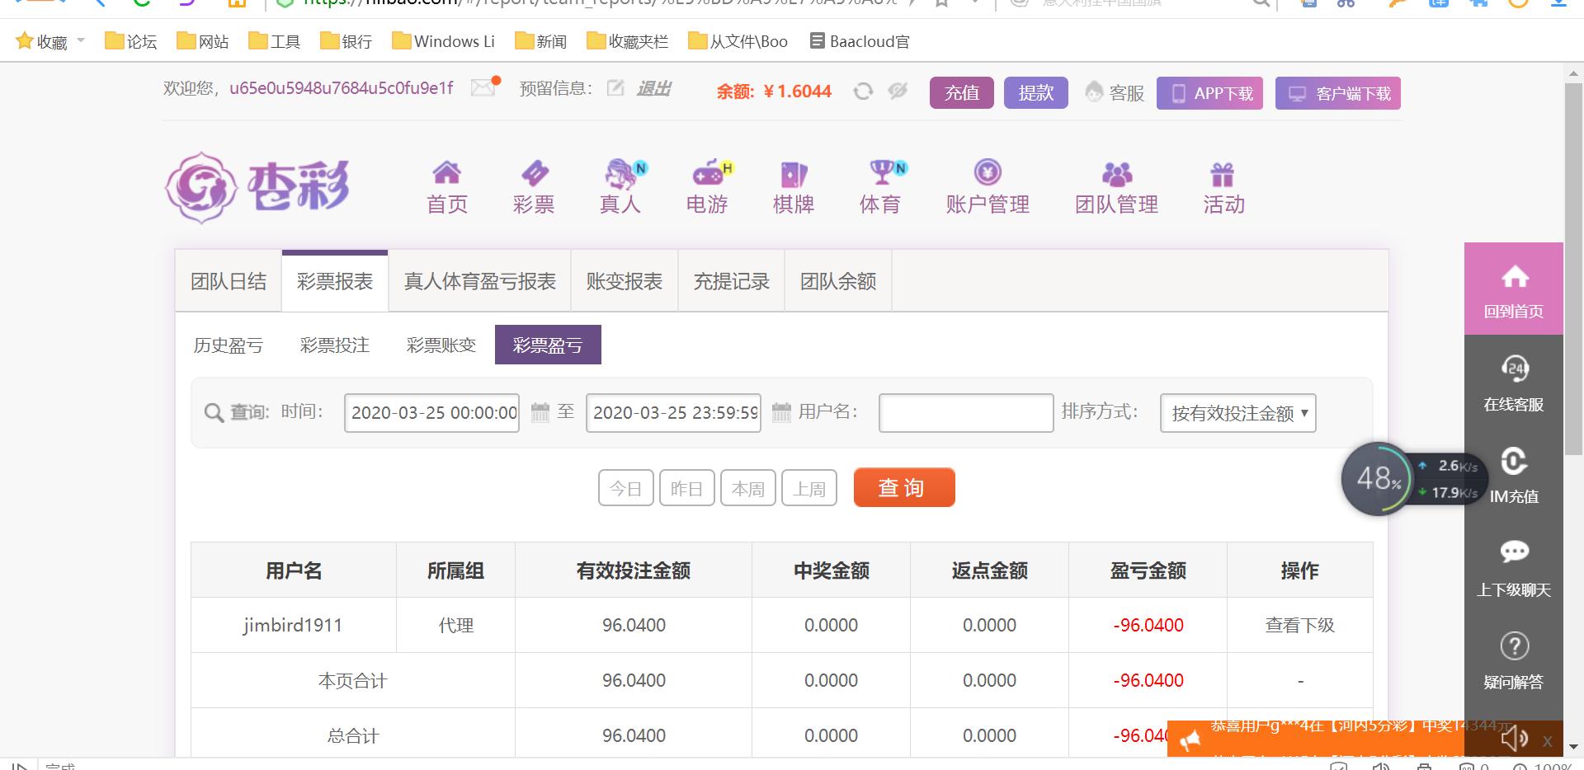
Task: Switch to 团队余额 tab
Action: tap(838, 282)
